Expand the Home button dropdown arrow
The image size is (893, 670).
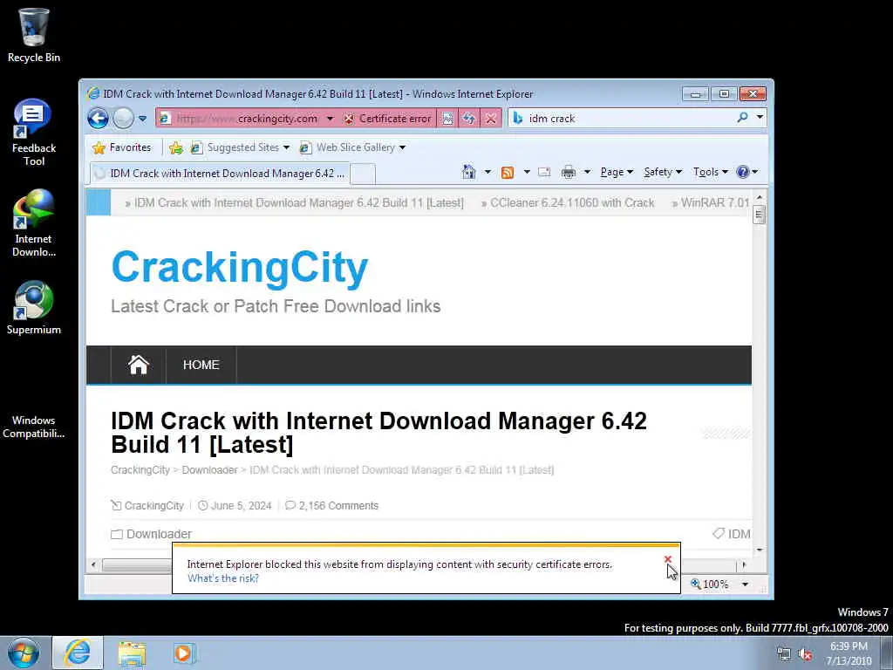point(487,172)
